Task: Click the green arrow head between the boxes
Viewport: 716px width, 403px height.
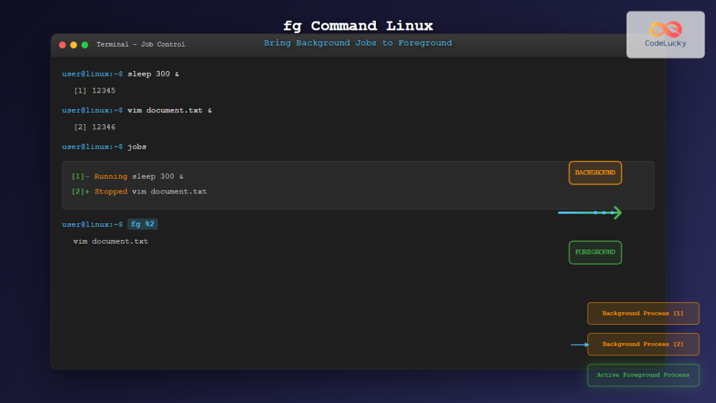Action: pos(618,213)
